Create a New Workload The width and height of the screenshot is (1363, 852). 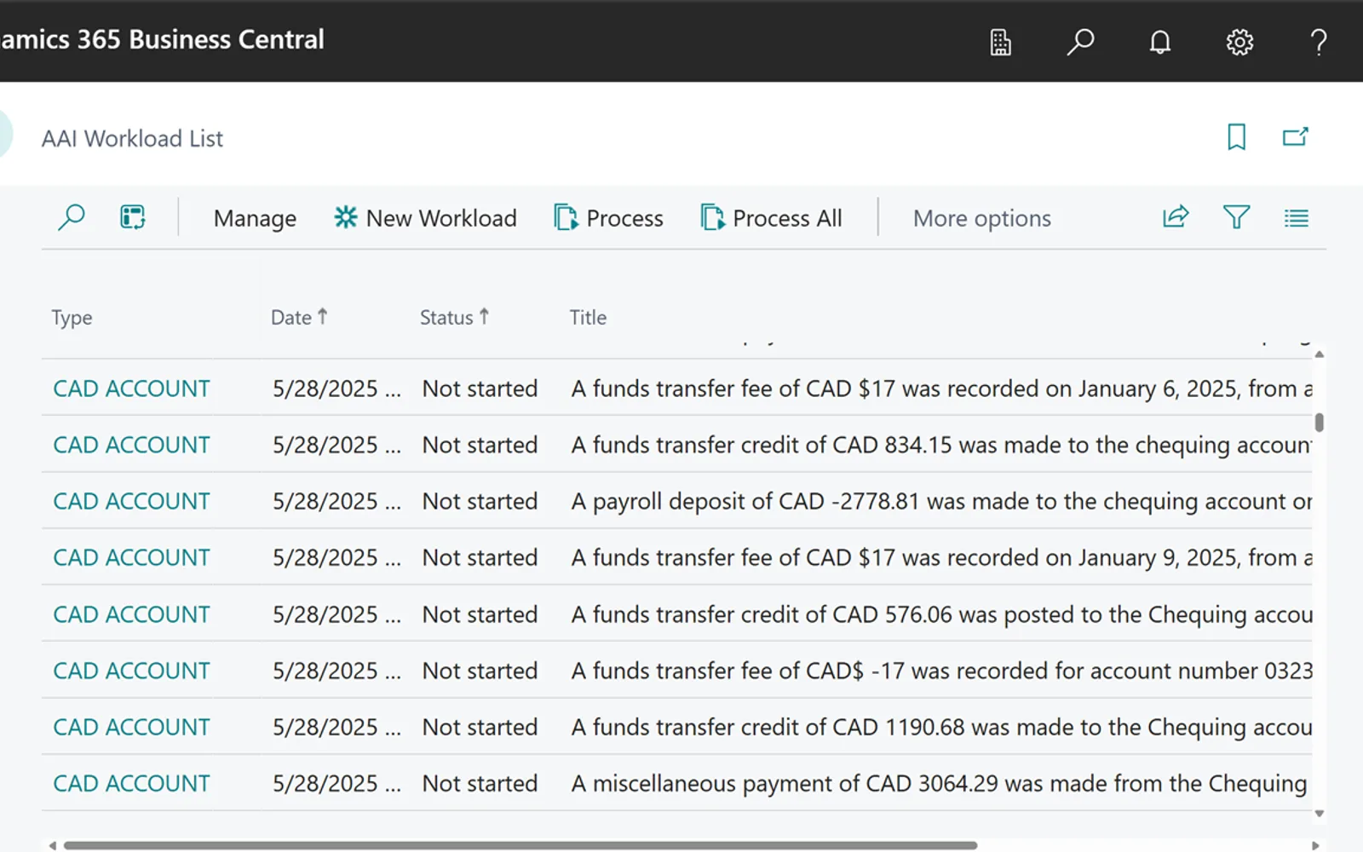click(x=425, y=218)
